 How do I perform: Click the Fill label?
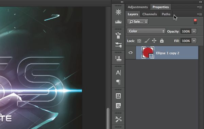(177, 41)
